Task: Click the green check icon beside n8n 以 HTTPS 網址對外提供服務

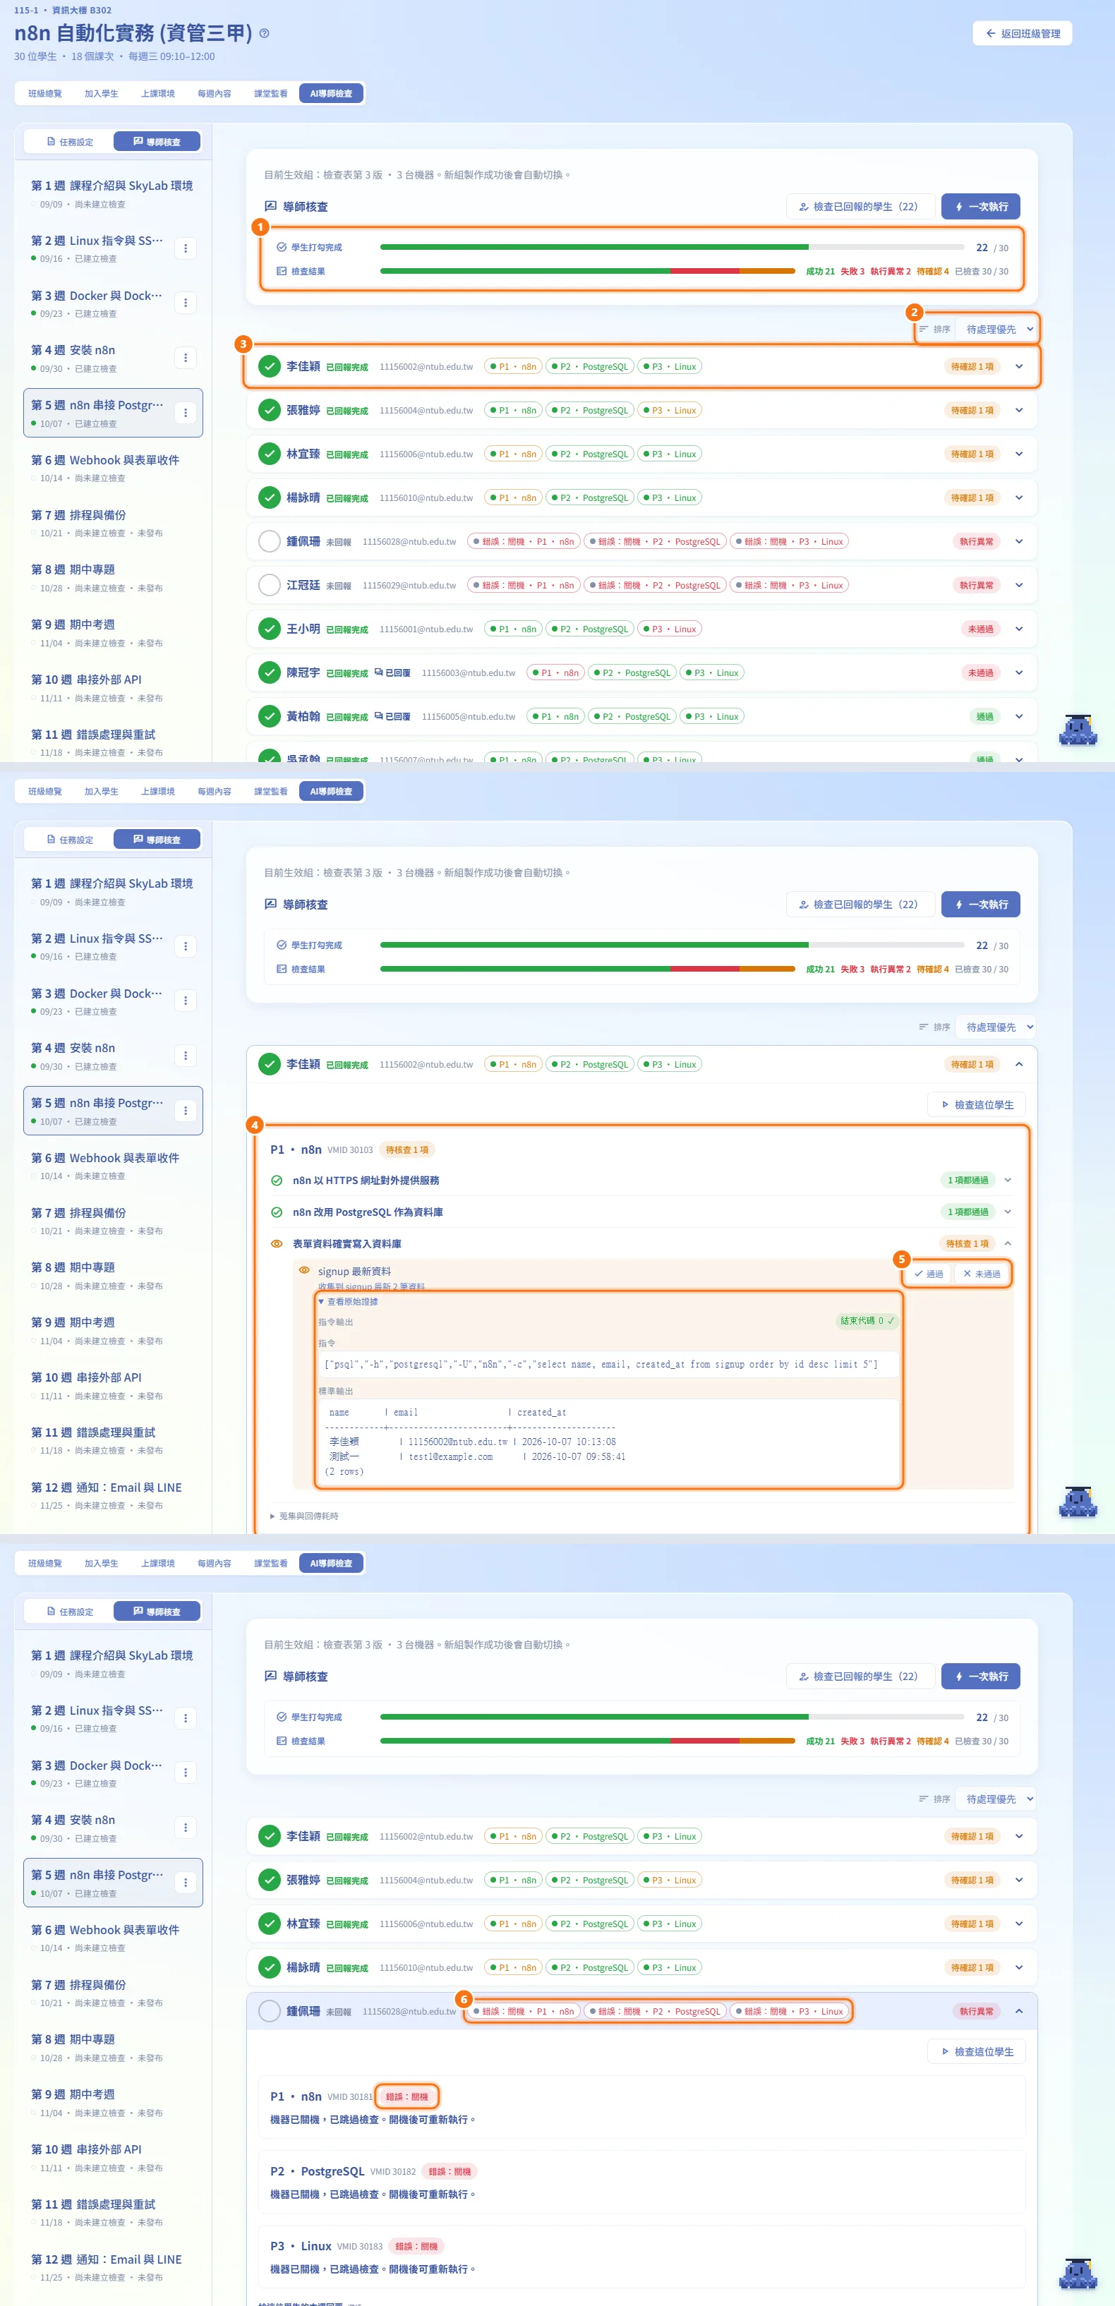Action: [x=277, y=1181]
